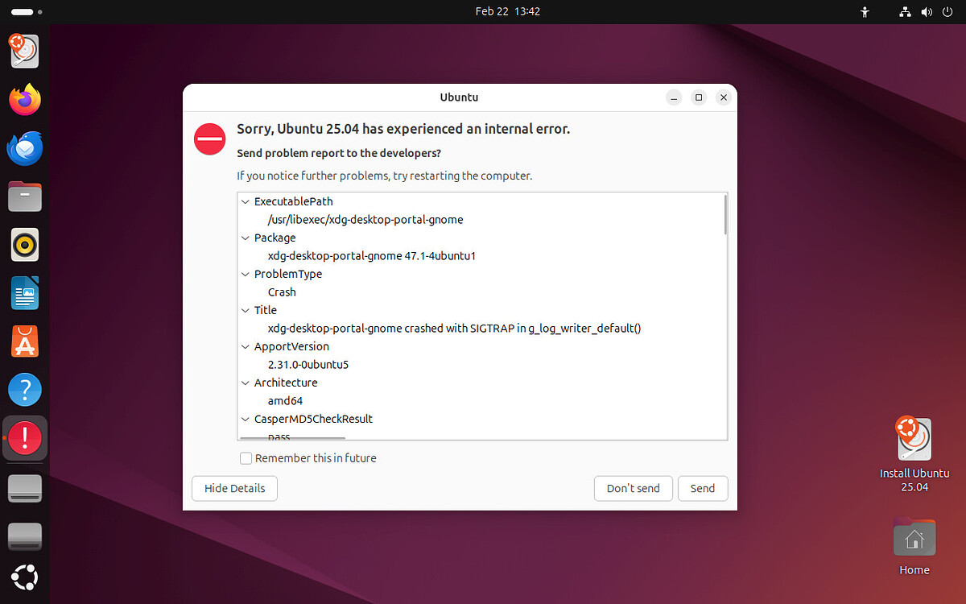Click the Hide Details button
966x604 pixels.
point(234,488)
